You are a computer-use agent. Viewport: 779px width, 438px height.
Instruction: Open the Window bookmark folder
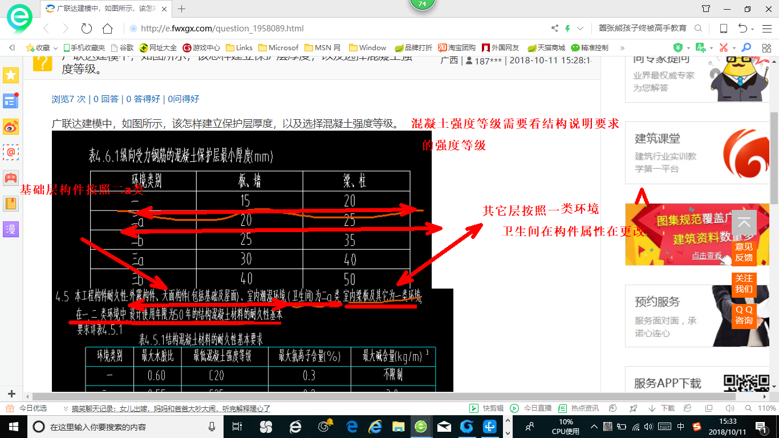(x=367, y=48)
